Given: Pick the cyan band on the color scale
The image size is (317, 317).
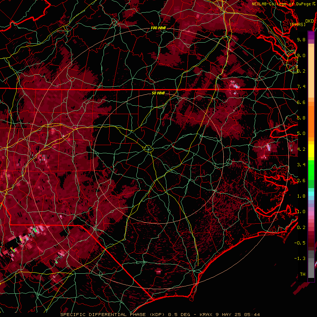Looking at the screenshot, I should [x=311, y=194].
